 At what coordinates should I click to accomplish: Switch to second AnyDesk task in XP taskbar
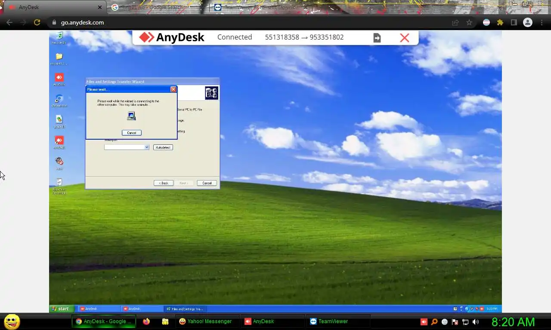142,309
